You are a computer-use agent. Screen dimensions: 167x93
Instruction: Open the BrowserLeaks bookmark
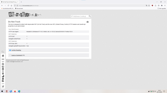coord(19,9)
